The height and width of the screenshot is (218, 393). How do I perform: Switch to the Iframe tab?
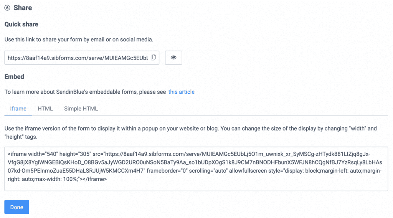[x=18, y=109]
